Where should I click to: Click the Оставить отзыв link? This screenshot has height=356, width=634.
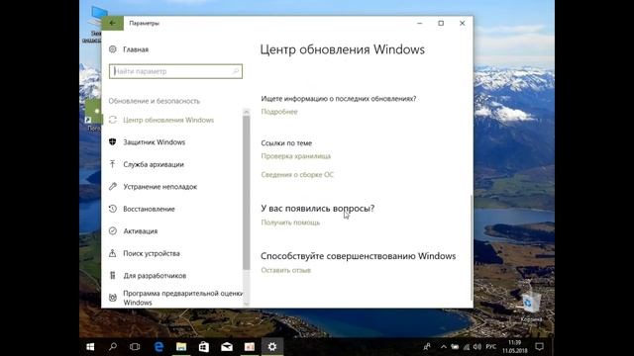285,270
